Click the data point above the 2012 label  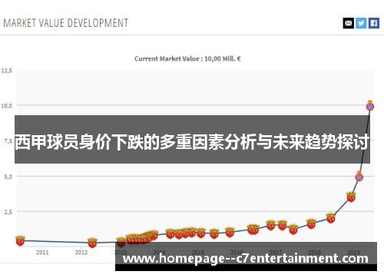point(92,243)
